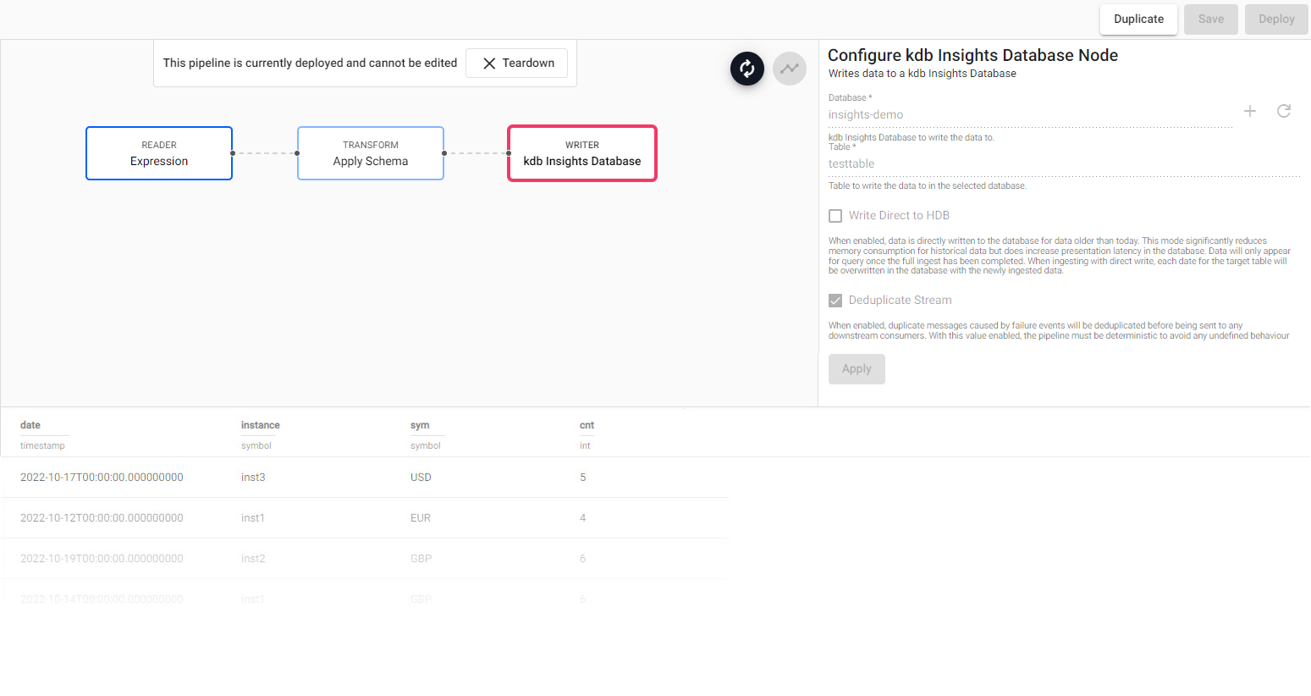This screenshot has width=1311, height=696.
Task: Click the Save button
Action: coord(1210,19)
